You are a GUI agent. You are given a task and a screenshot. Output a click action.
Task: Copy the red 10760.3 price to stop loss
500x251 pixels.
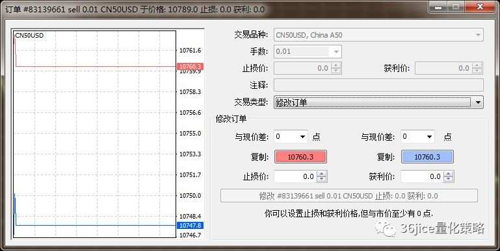coord(300,157)
